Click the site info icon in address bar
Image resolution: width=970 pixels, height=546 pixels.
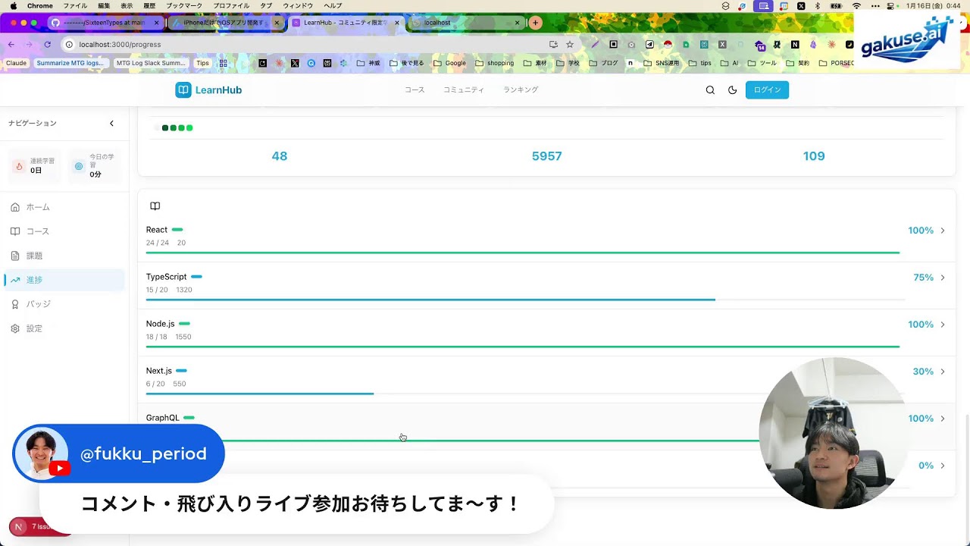click(69, 45)
